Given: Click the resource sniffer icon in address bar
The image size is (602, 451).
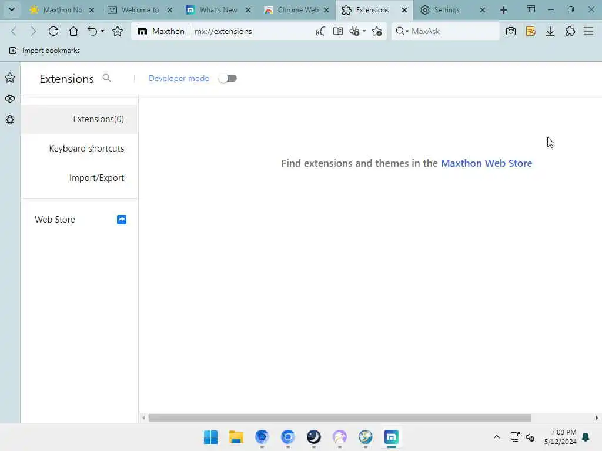Looking at the screenshot, I should click(x=354, y=32).
